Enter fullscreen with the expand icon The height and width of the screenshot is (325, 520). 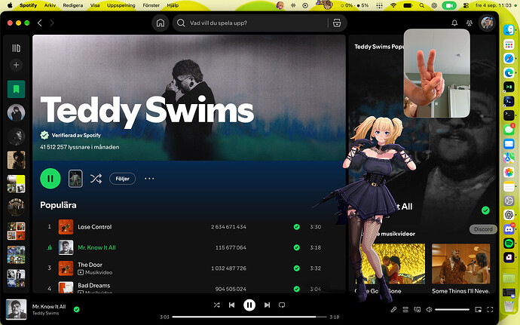[490, 309]
